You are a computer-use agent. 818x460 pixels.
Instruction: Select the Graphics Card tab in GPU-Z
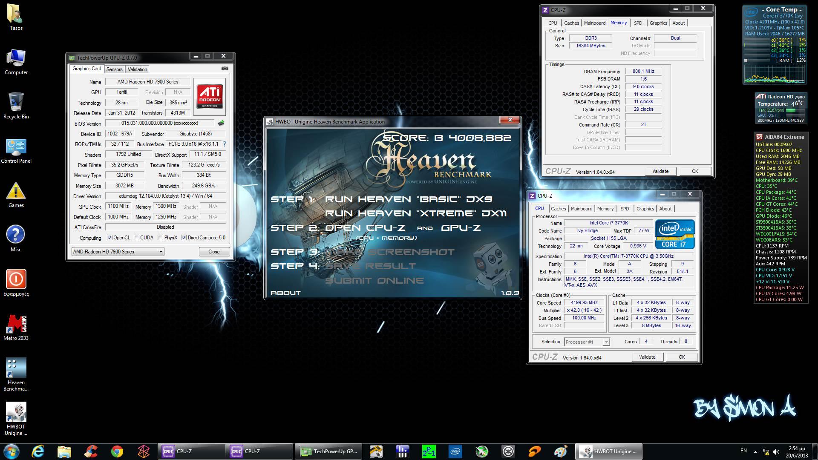[87, 69]
